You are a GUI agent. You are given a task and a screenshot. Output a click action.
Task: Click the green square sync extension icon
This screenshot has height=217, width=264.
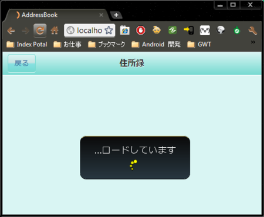[172, 30]
